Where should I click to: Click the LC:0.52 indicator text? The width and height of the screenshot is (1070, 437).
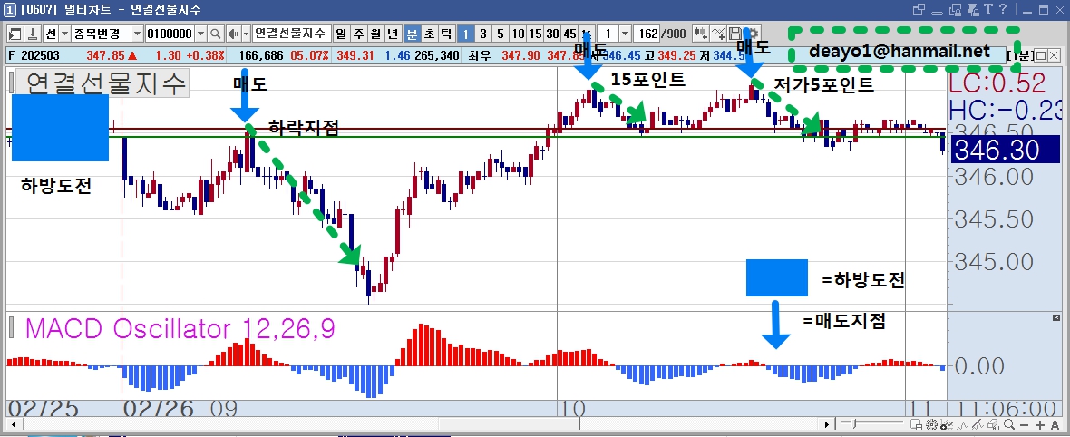pyautogui.click(x=999, y=83)
